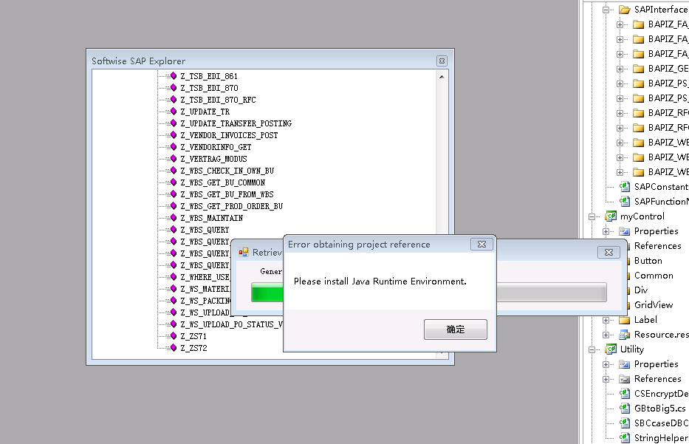Select the CSEncryptDe file in Utility
689x444 pixels.
pos(661,394)
